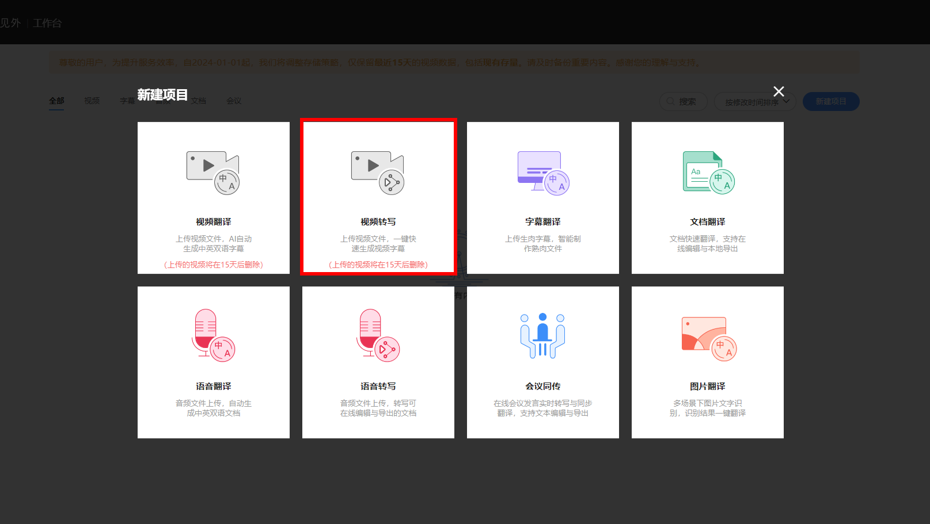Screen dimensions: 930x524
Task: Click the 搜索 search field
Action: (683, 101)
